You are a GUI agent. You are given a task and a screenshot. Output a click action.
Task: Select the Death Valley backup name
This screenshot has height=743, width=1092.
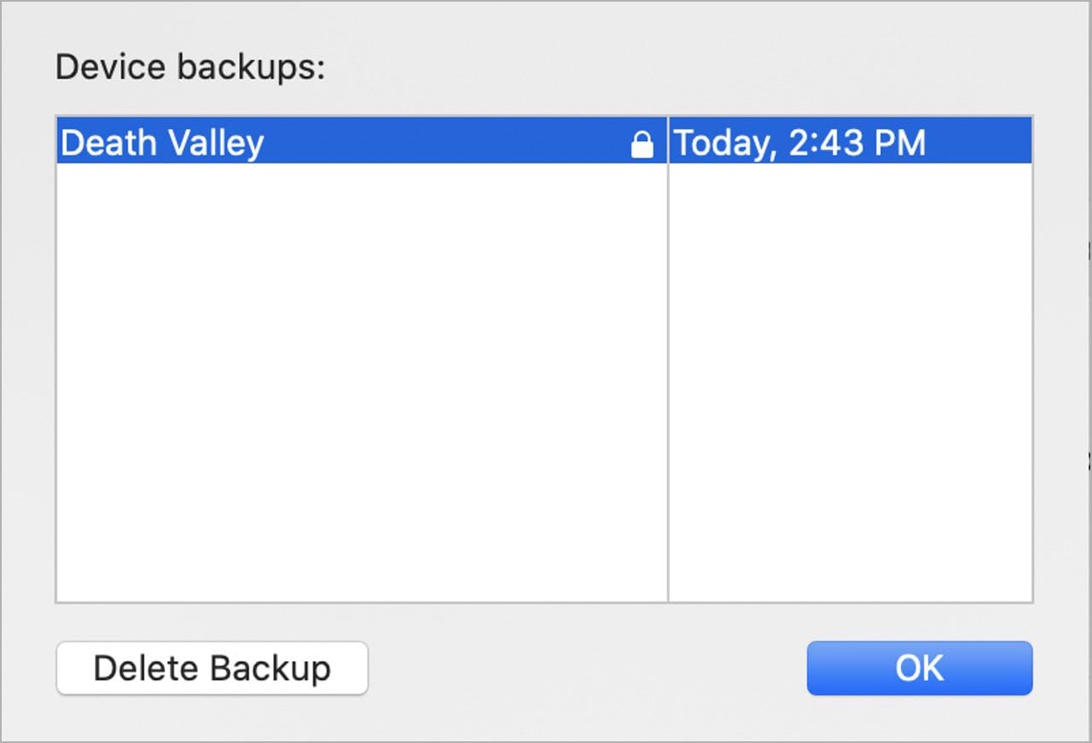(162, 142)
